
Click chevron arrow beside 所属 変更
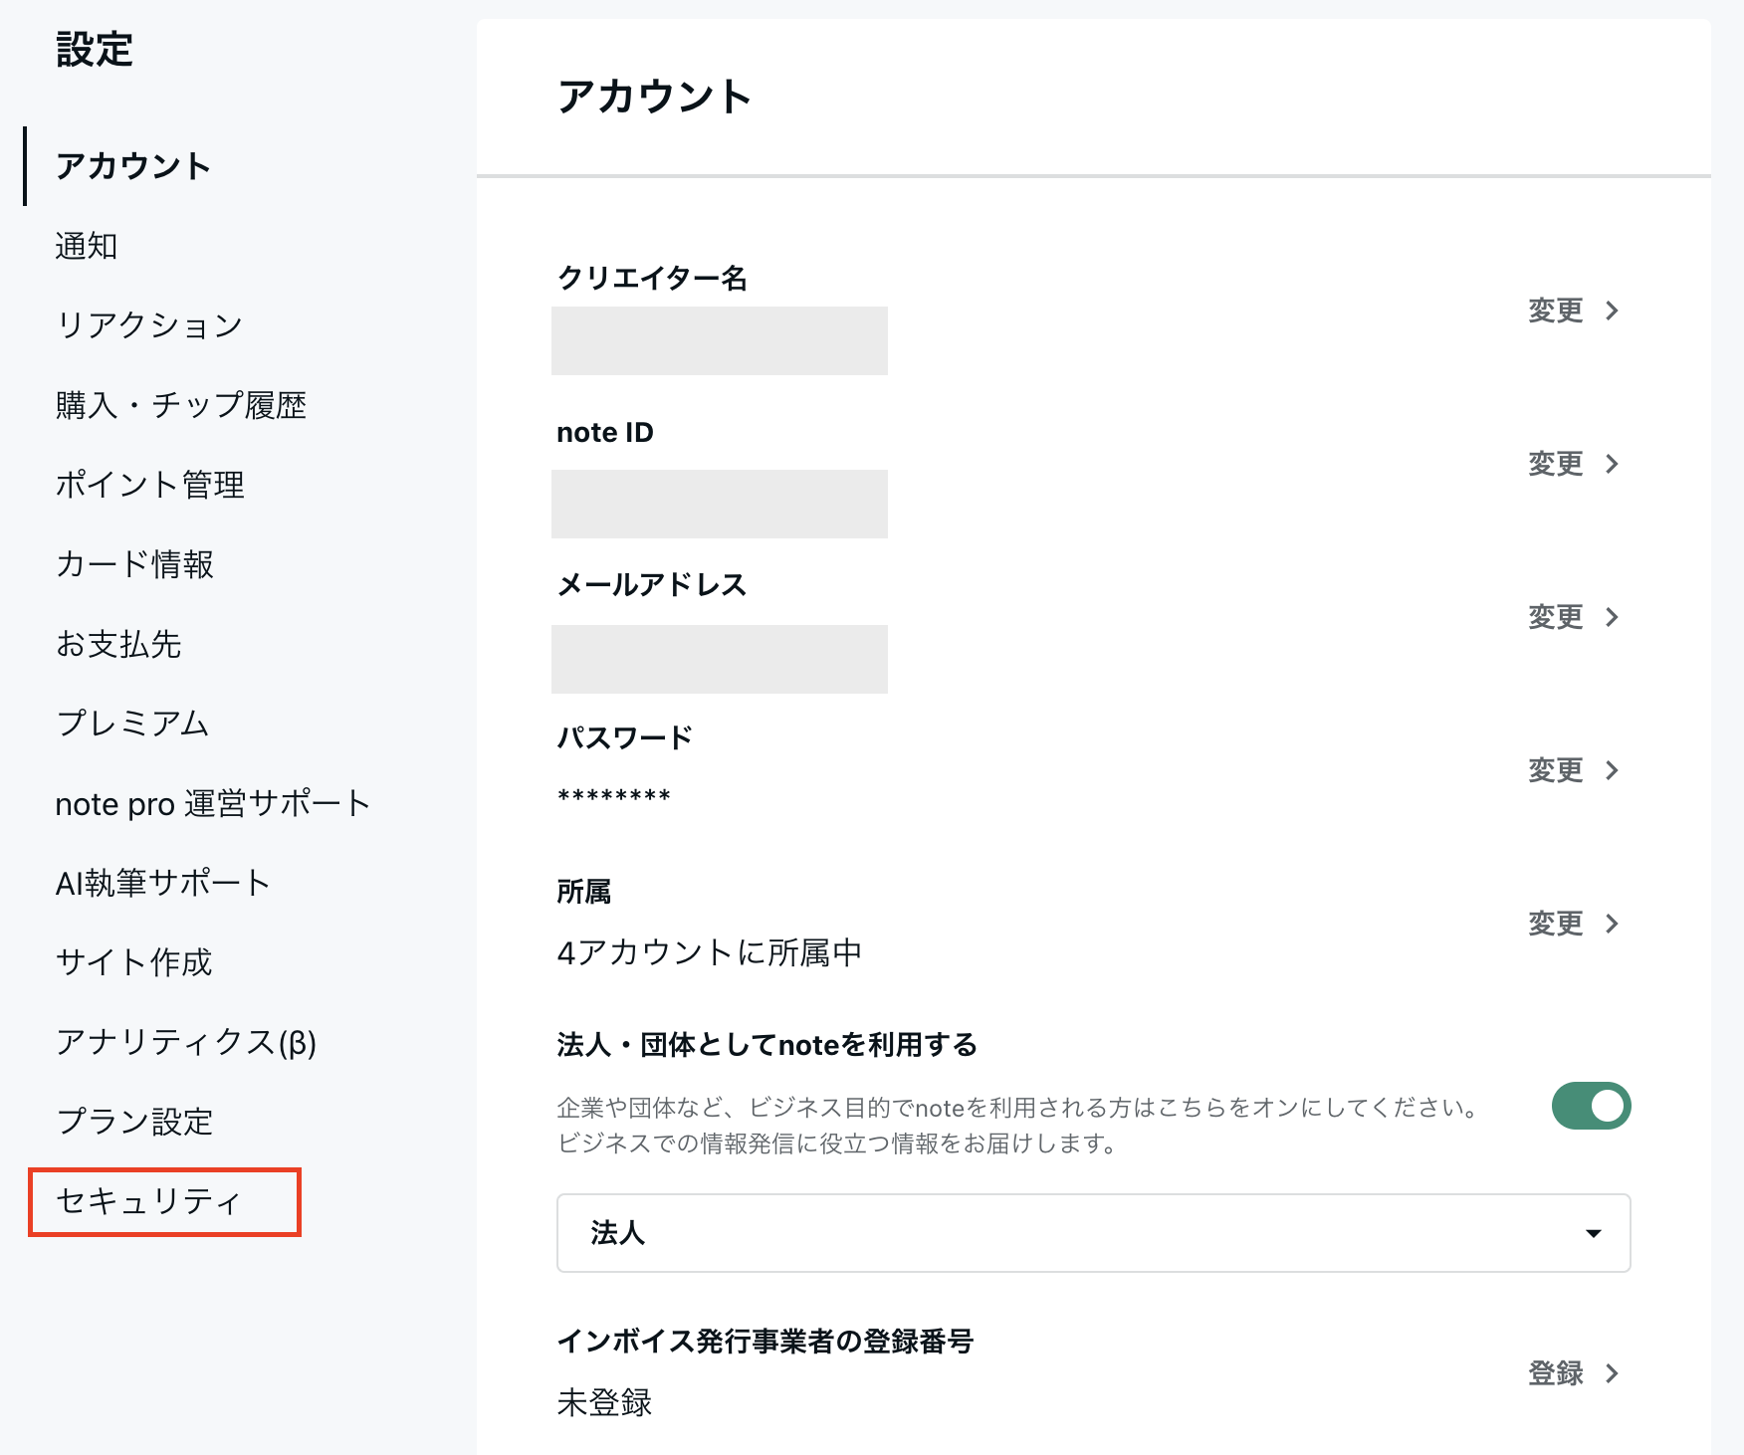pyautogui.click(x=1613, y=924)
